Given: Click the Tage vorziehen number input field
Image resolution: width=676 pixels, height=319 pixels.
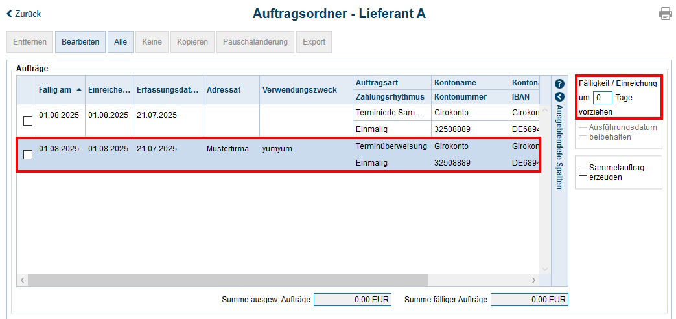Looking at the screenshot, I should (603, 98).
